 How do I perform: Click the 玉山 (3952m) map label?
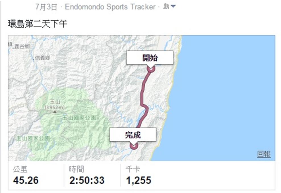[x=55, y=105]
